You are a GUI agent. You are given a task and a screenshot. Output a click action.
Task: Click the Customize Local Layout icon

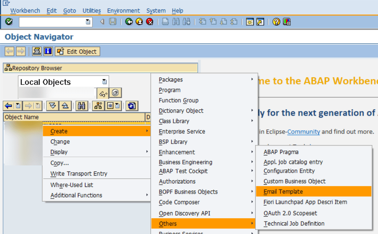287,22
